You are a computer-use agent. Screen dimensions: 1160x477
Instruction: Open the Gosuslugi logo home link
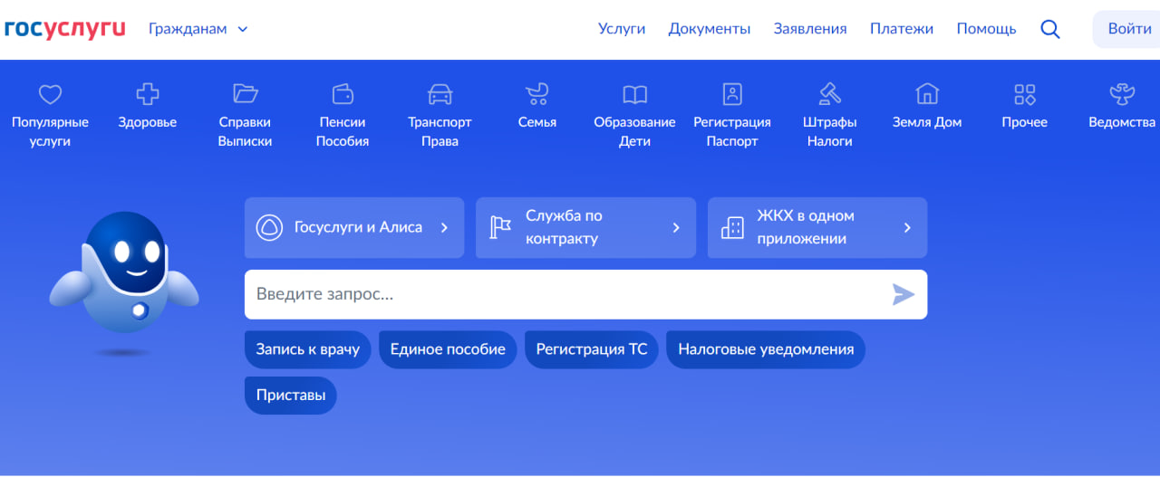click(x=64, y=28)
